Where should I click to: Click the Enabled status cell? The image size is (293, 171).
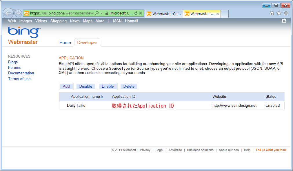click(273, 106)
